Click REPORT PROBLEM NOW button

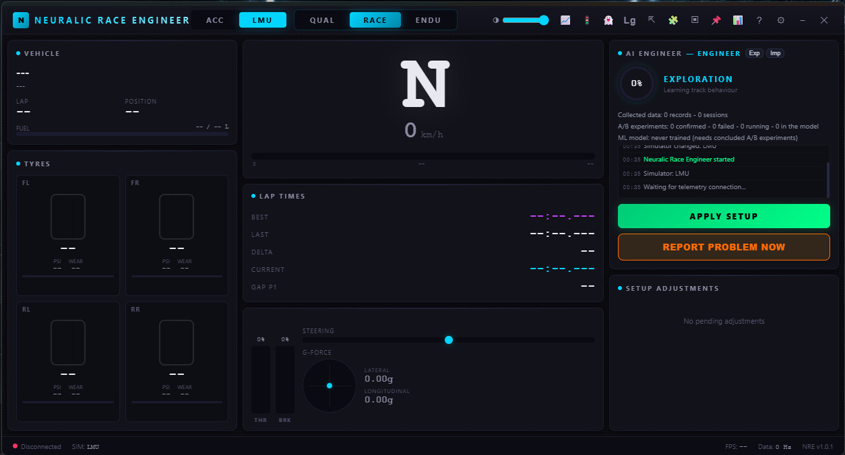(x=724, y=247)
